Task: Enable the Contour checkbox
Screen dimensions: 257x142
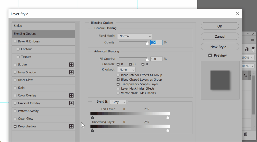Action: [x=18, y=49]
